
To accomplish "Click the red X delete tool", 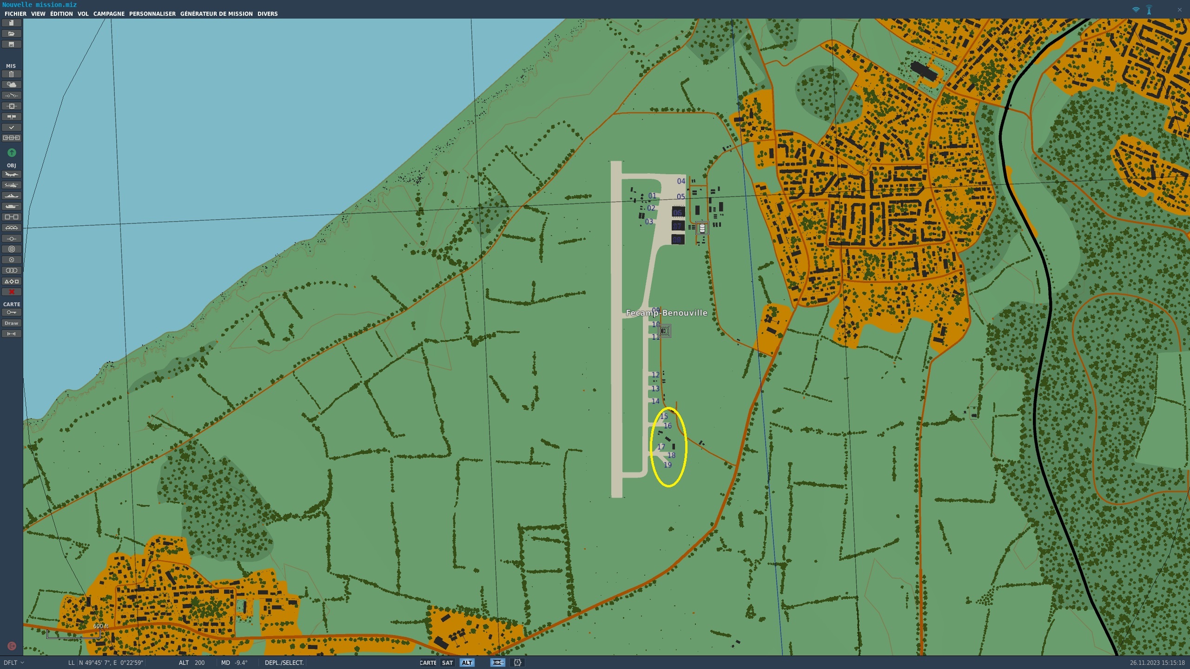I will [12, 292].
